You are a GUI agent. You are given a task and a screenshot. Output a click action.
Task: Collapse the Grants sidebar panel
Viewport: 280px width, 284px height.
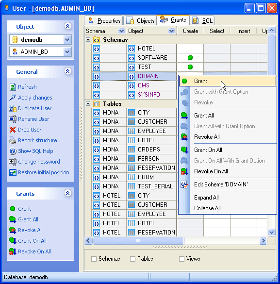[67, 193]
